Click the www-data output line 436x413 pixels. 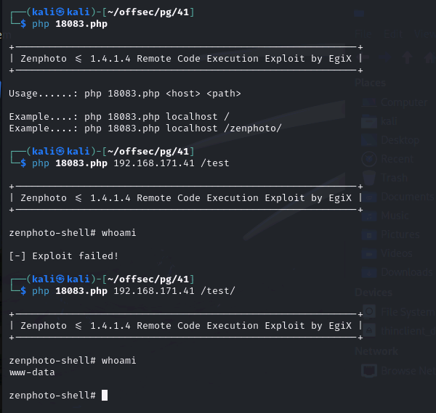[32, 372]
